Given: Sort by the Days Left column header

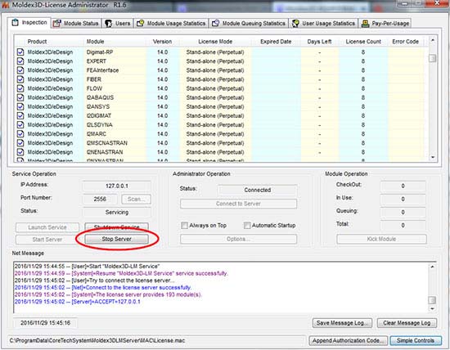Looking at the screenshot, I should (319, 42).
